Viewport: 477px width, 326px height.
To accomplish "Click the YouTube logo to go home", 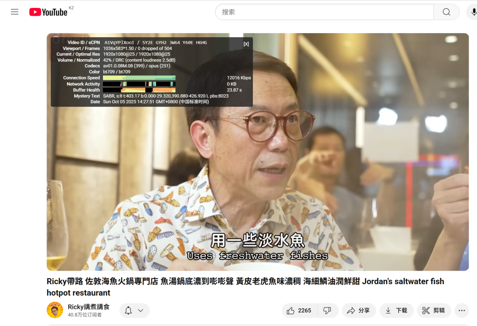I will click(x=48, y=12).
